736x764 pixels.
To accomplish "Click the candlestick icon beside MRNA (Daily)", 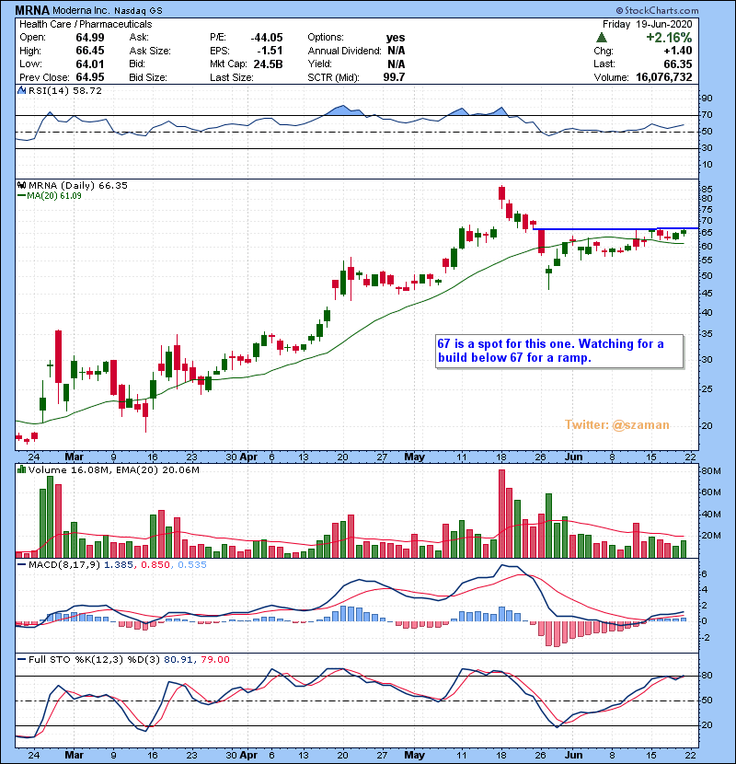I will (x=21, y=185).
